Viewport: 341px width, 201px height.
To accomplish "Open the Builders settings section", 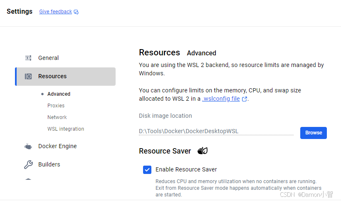I will tap(49, 164).
